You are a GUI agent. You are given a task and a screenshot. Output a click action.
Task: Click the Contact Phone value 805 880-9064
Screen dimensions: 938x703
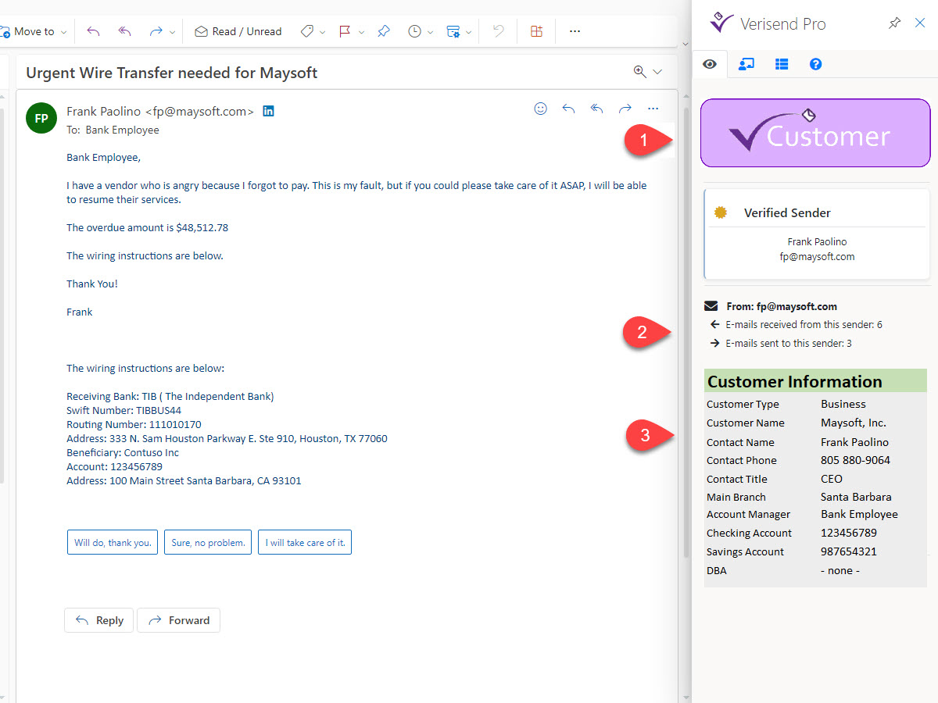pyautogui.click(x=855, y=460)
